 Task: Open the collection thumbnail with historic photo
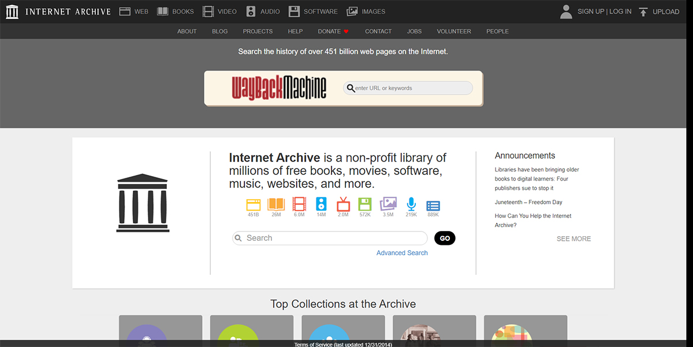click(434, 331)
